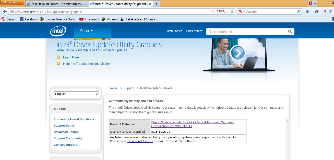Click the Intel site search magnifier button
The width and height of the screenshot is (334, 160).
[290, 31]
